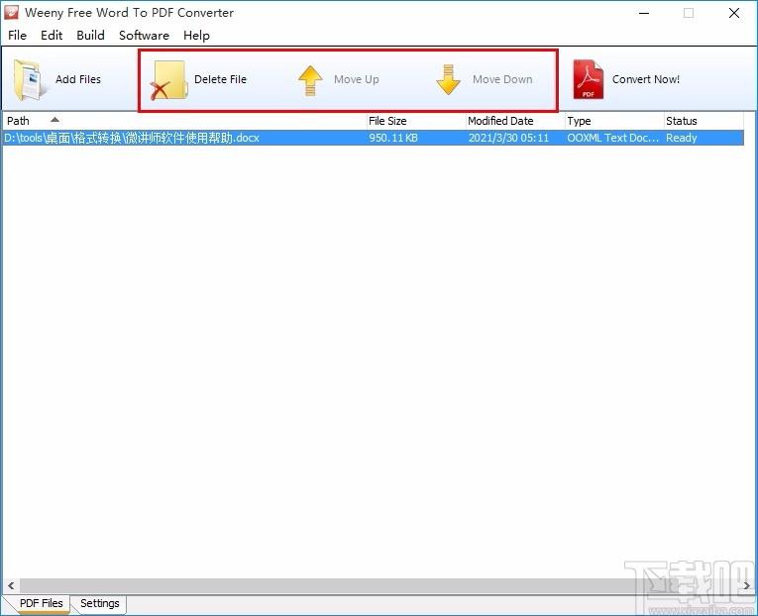Minimize the Weeny converter window

click(x=644, y=13)
